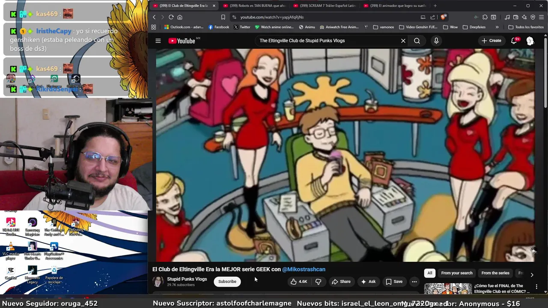Image resolution: width=548 pixels, height=308 pixels.
Task: Open the YouTube guide hamburger menu
Action: (158, 41)
